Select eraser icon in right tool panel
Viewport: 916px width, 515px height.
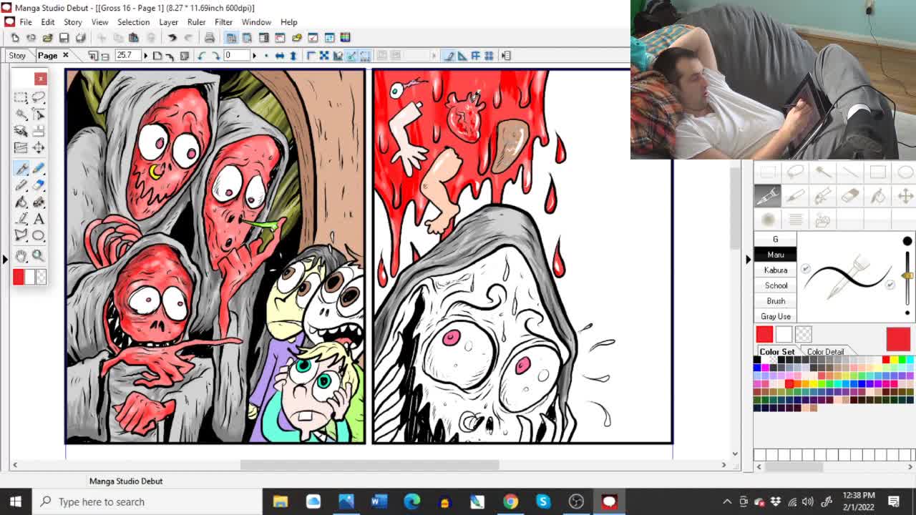click(x=849, y=195)
